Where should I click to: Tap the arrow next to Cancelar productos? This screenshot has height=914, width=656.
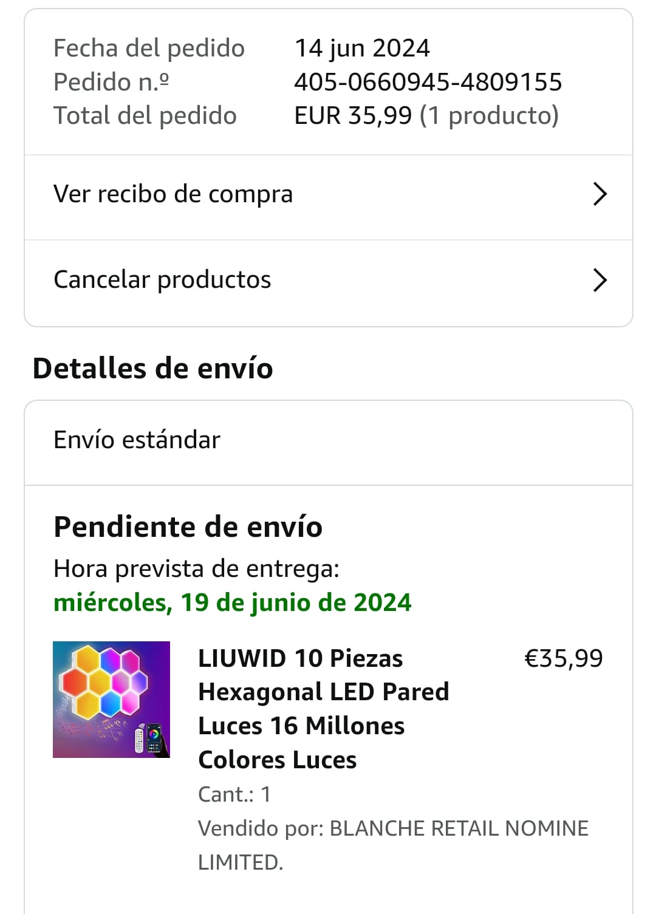click(600, 280)
